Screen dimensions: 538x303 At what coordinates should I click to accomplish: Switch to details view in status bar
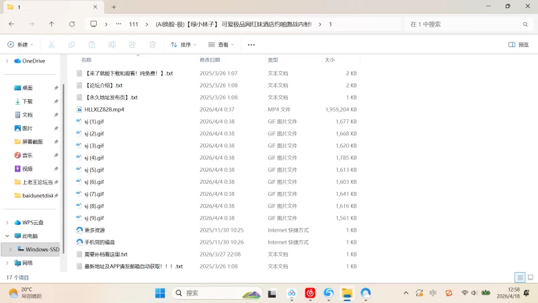tap(519, 277)
